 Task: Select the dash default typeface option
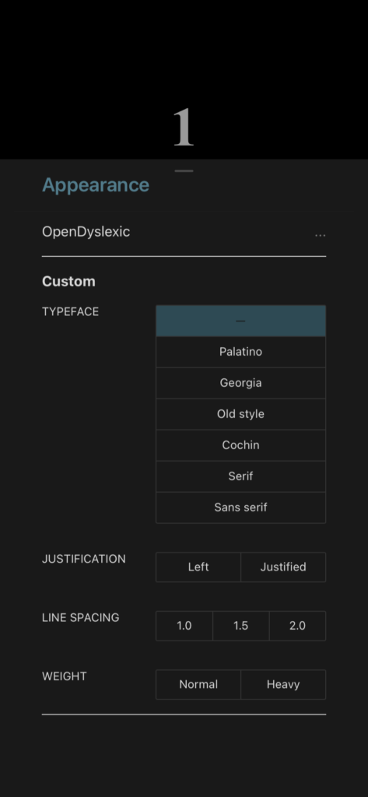(x=240, y=321)
